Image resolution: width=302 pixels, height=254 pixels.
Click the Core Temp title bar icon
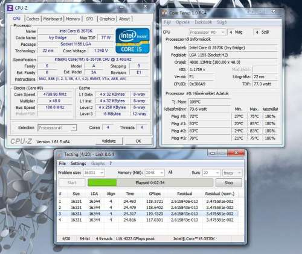pos(164,13)
